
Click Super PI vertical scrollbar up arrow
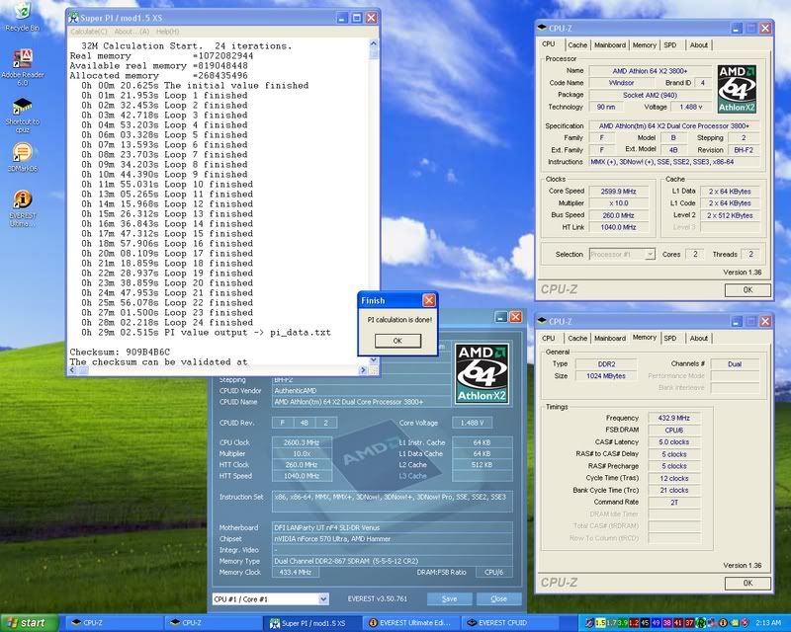coord(374,43)
